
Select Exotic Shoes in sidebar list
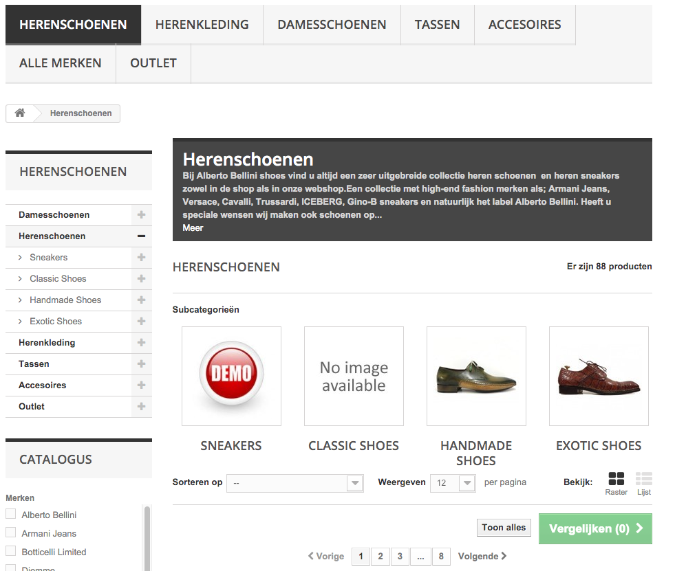[x=56, y=321]
